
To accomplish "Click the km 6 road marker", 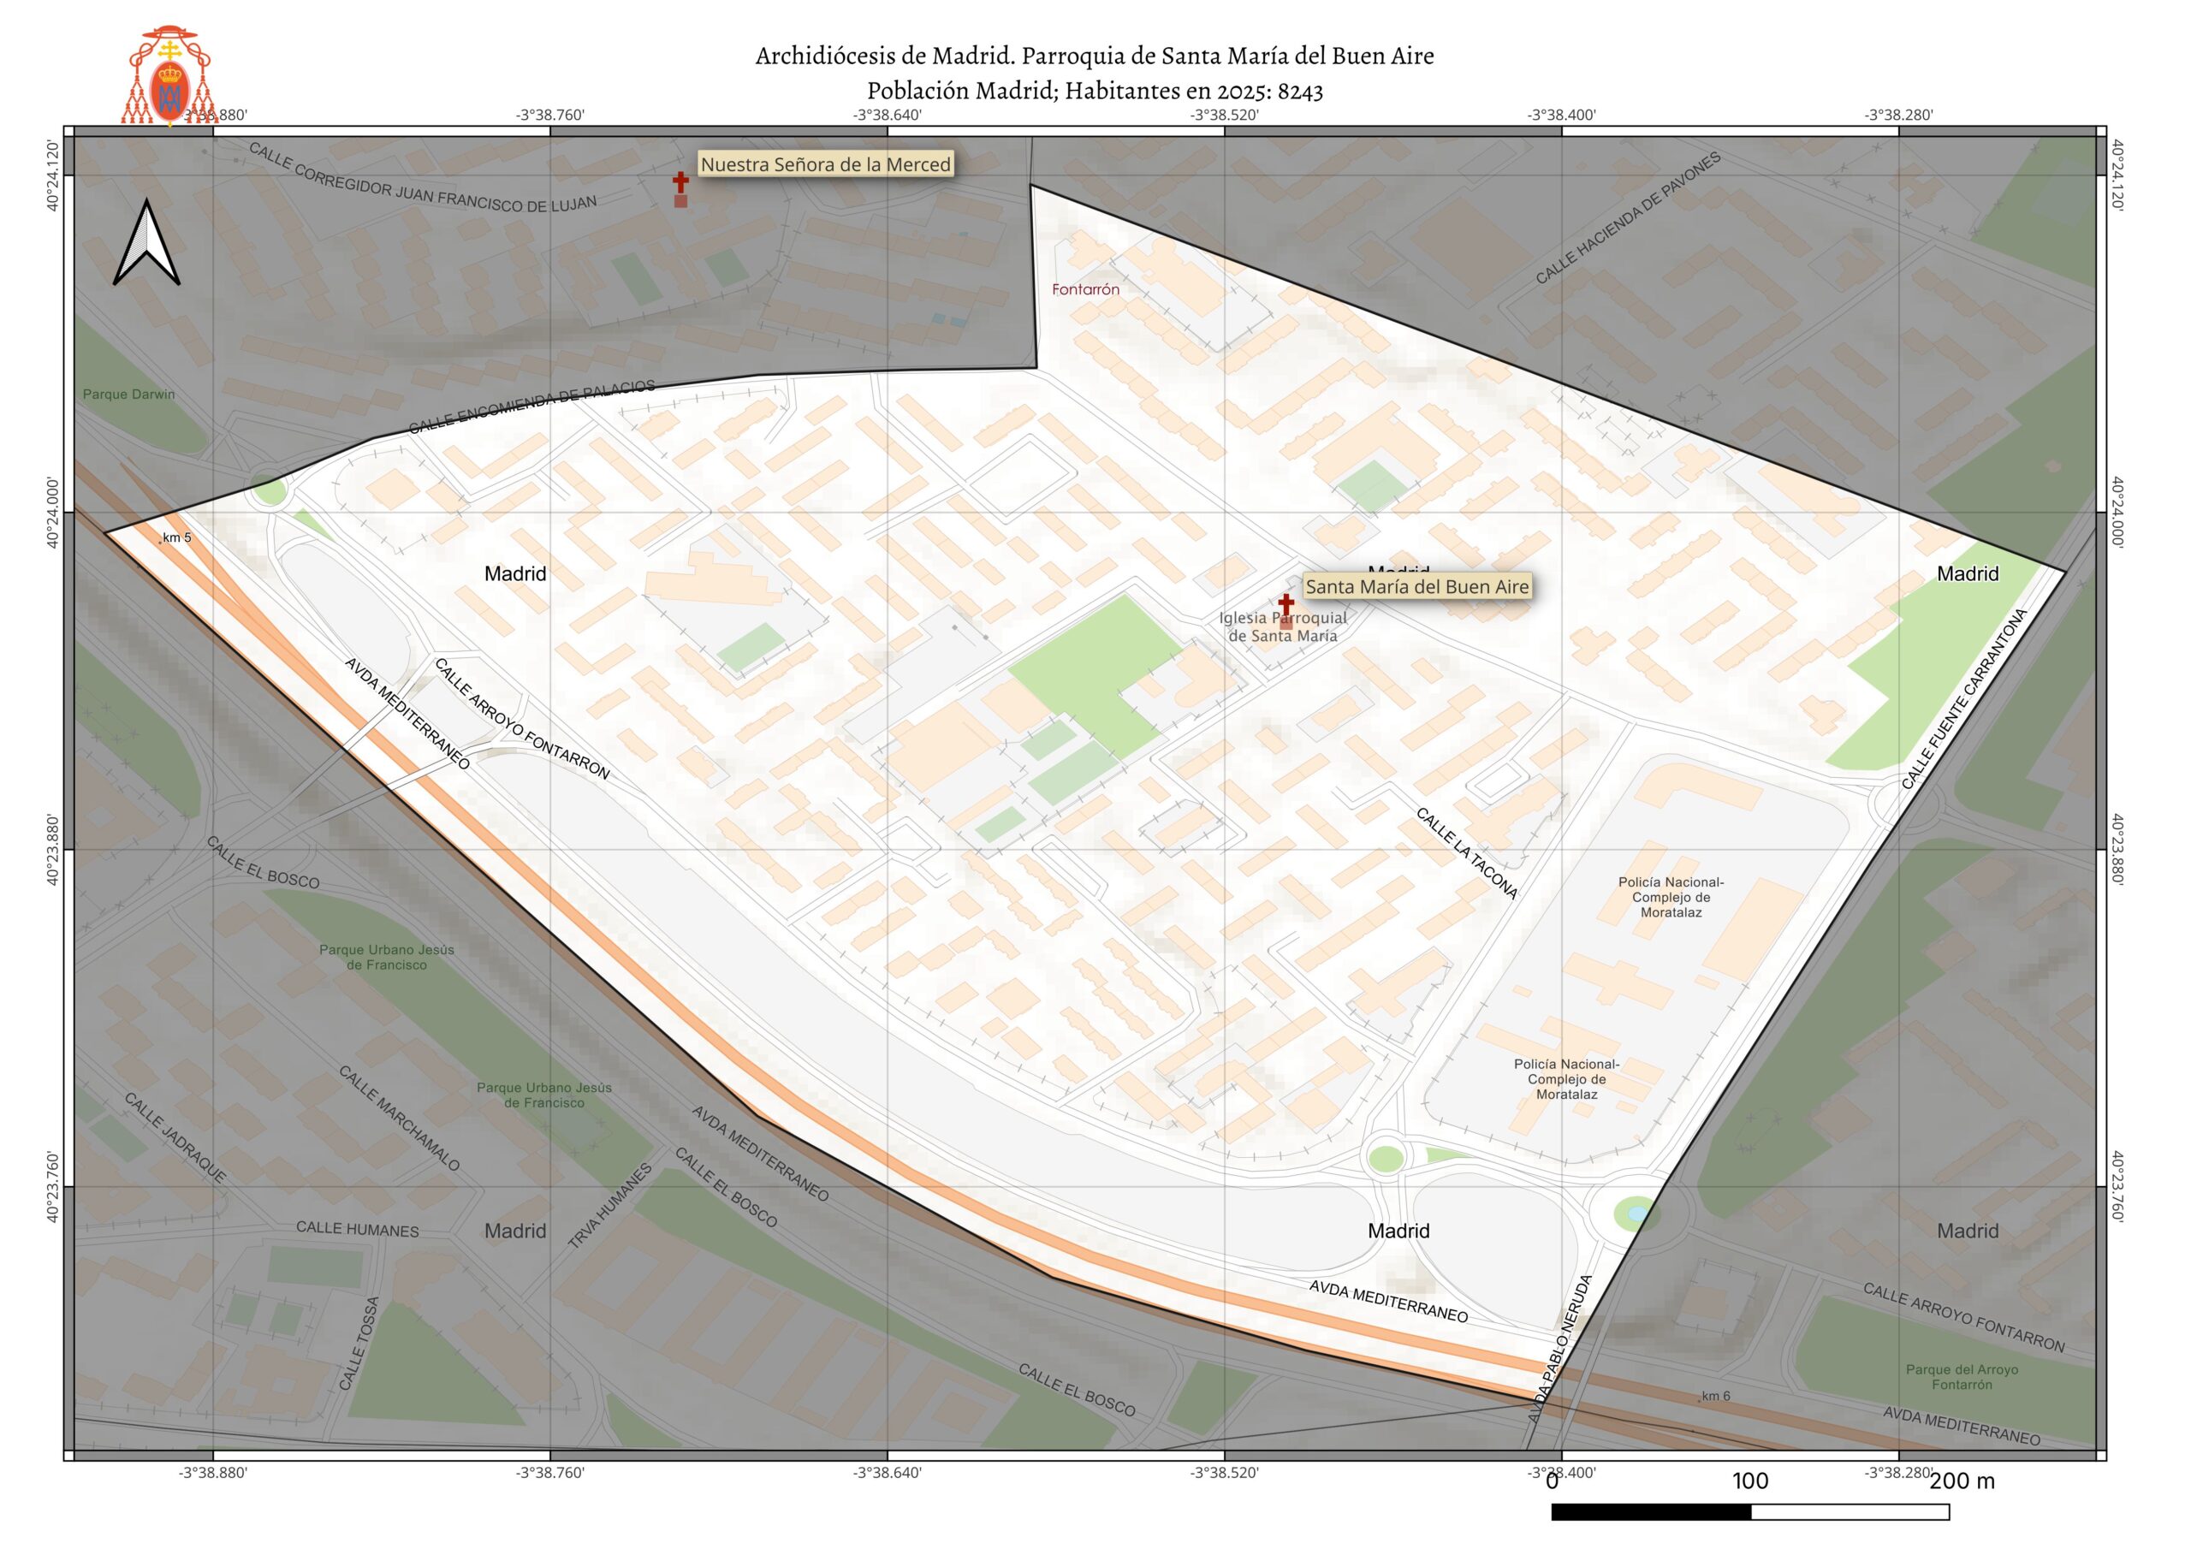I will click(x=1715, y=1397).
